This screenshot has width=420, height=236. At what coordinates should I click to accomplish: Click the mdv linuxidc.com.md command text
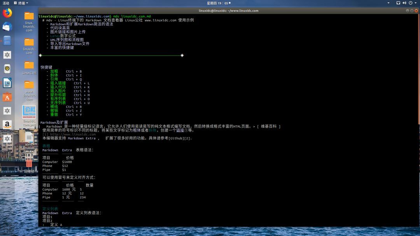[x=132, y=16]
